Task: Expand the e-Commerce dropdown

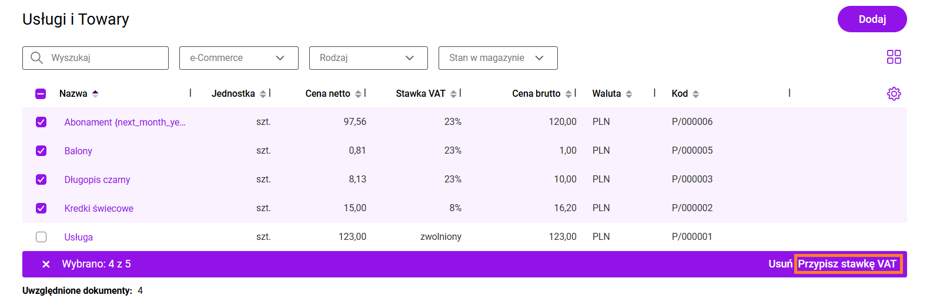Action: click(x=239, y=58)
